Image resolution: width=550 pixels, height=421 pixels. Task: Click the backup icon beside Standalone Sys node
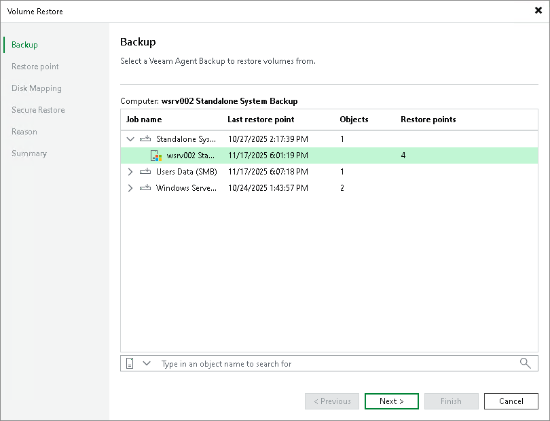pos(147,139)
